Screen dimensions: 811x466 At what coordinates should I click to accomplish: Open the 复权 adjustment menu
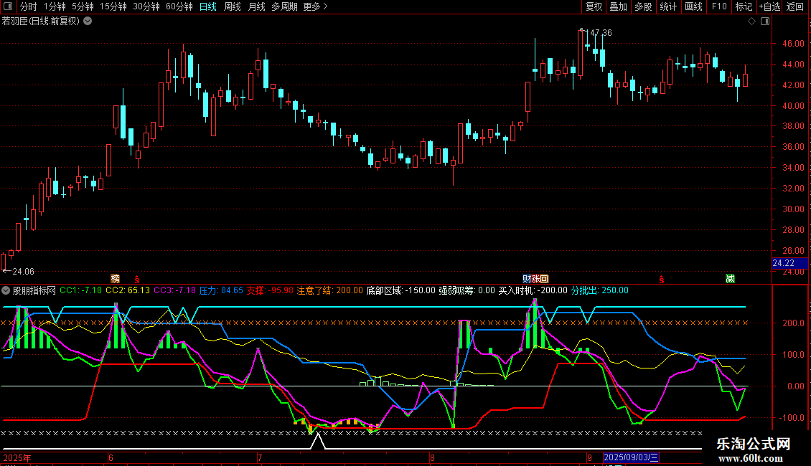(594, 6)
